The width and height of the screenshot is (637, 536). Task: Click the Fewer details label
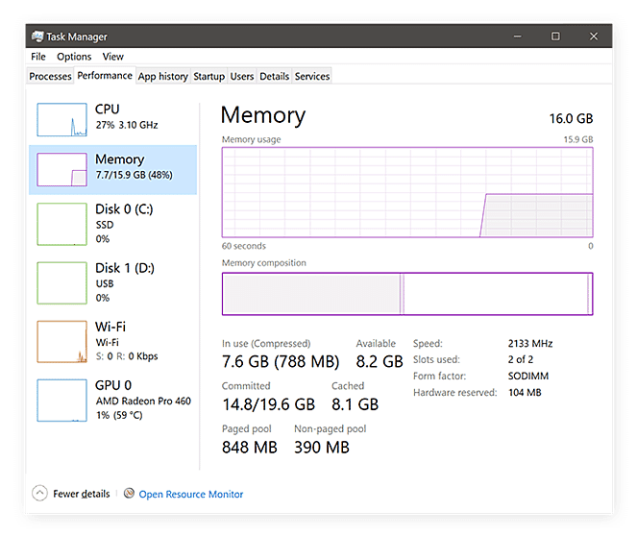[82, 494]
